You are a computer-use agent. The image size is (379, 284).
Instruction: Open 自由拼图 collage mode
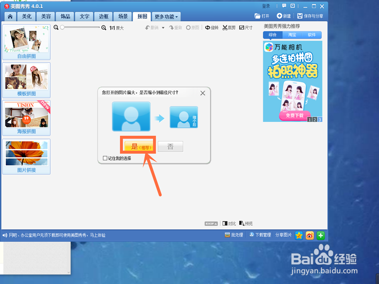pos(27,42)
